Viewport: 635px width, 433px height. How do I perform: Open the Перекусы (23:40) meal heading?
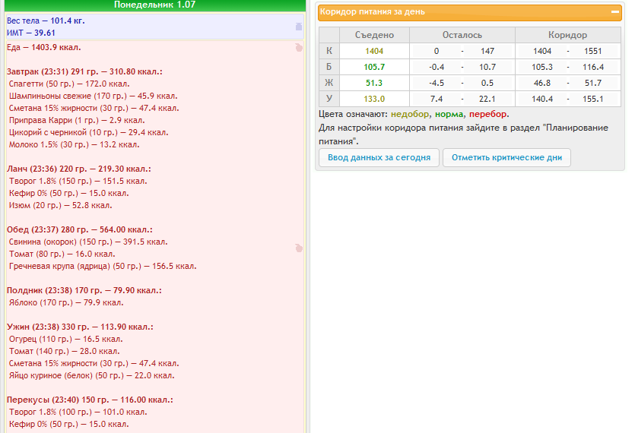coord(90,400)
